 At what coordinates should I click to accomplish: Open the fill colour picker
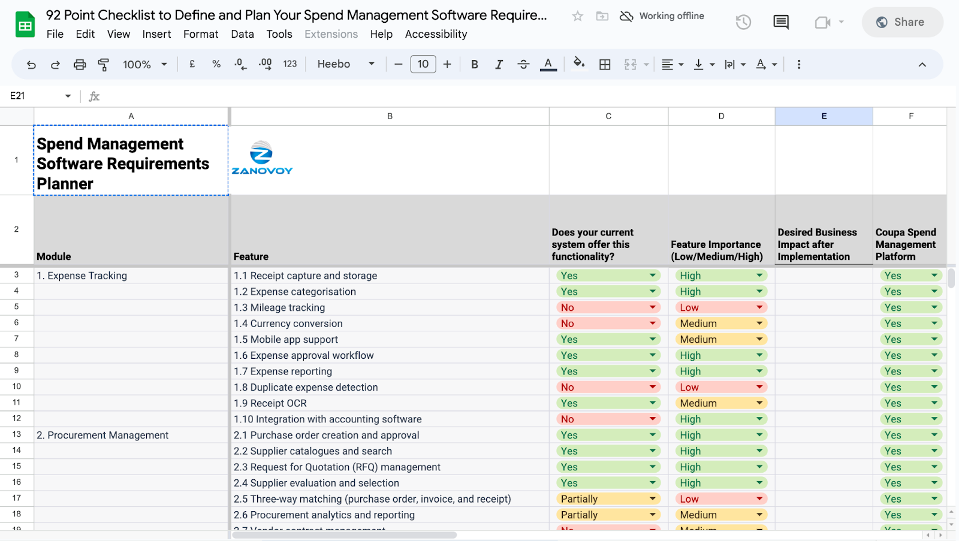578,64
